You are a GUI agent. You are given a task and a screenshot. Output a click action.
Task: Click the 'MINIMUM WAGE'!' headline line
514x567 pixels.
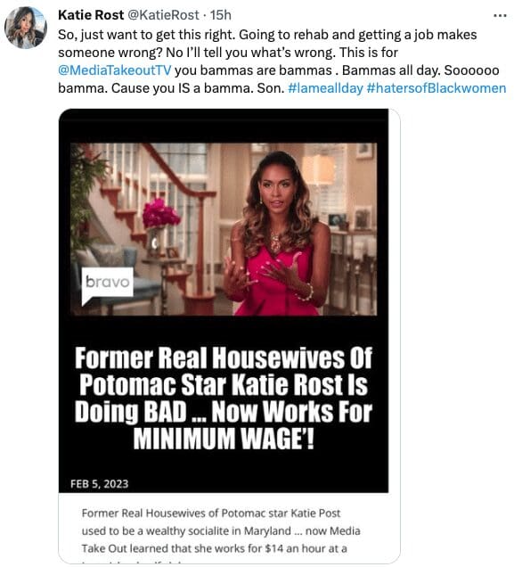pos(224,439)
